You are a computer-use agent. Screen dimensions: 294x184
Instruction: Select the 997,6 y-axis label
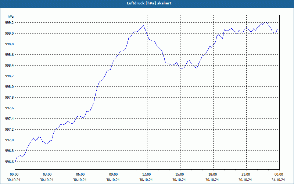(x=10, y=108)
